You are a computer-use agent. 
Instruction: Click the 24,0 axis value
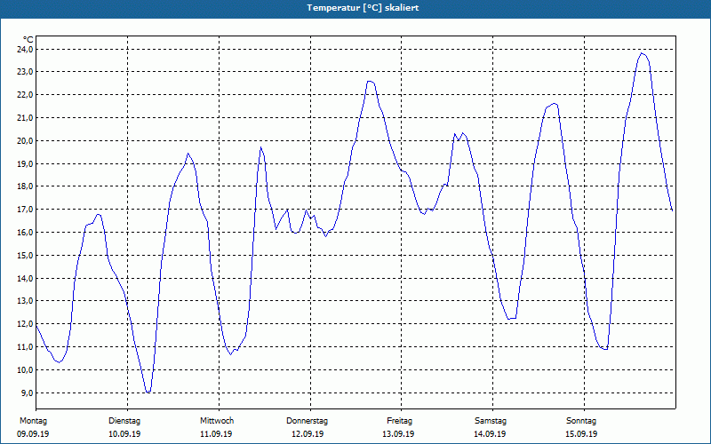(x=25, y=49)
